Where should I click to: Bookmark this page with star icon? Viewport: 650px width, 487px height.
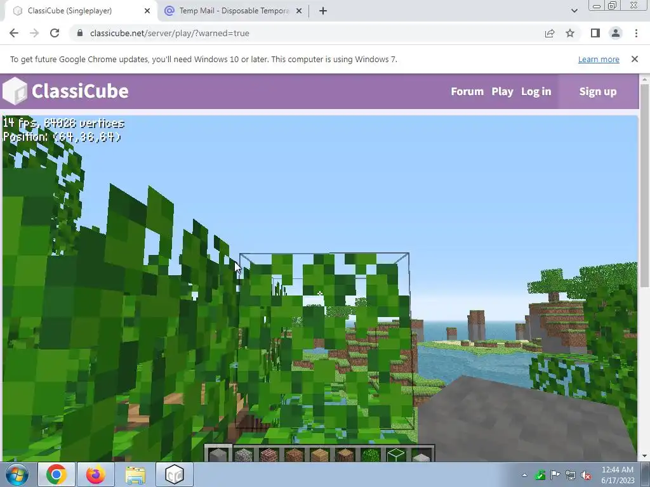(x=570, y=33)
